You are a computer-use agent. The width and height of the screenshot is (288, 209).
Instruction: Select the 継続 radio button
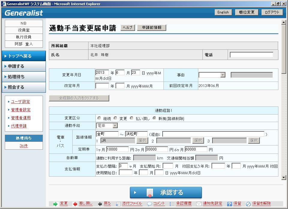coord(99,118)
